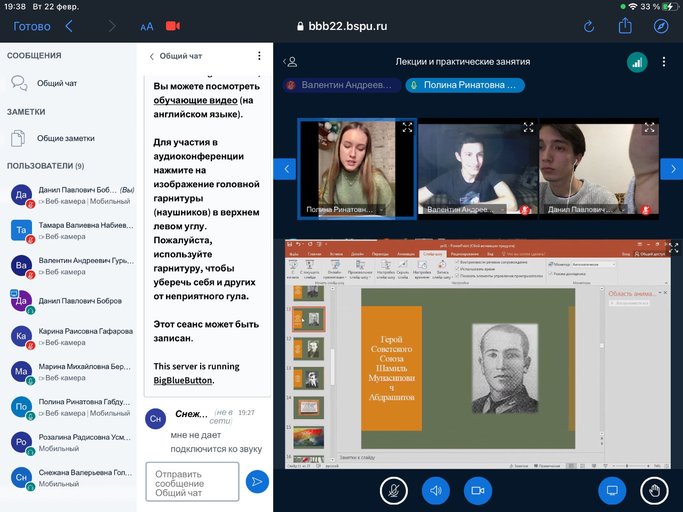Toggle the speaker audio button

(435, 491)
